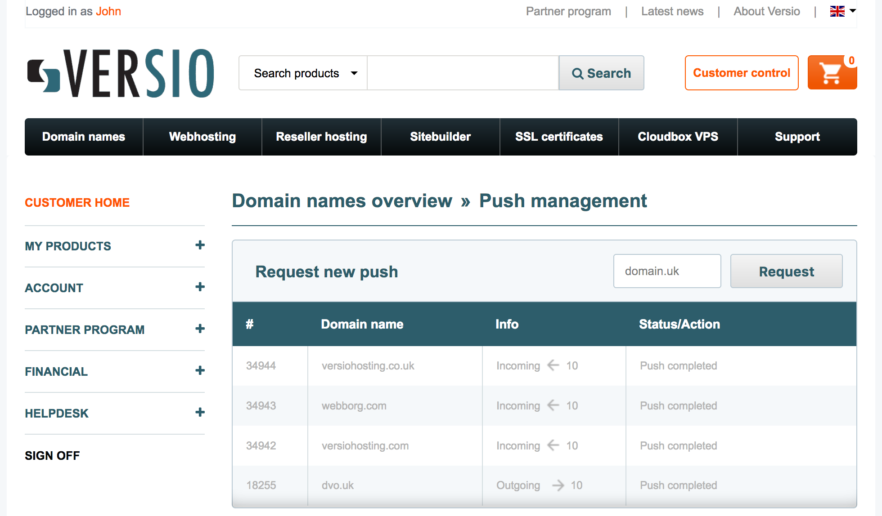The width and height of the screenshot is (882, 516).
Task: Click the UK flag language icon
Action: pos(837,11)
